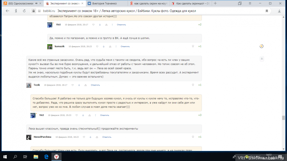
Task: Click the browser back arrow button
Action: [x=7, y=11]
